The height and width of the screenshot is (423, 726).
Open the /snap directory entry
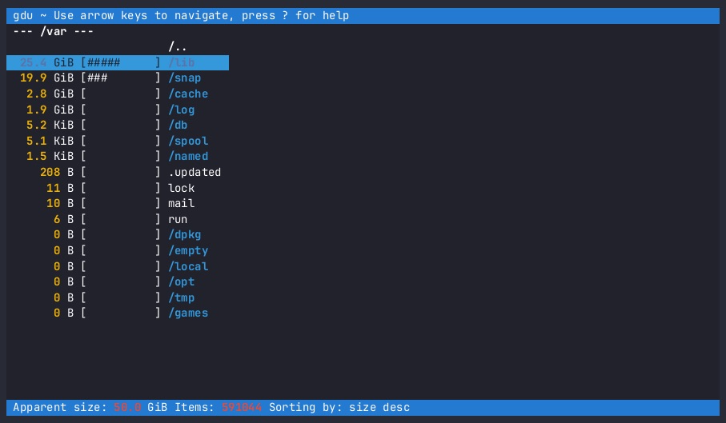tap(185, 78)
